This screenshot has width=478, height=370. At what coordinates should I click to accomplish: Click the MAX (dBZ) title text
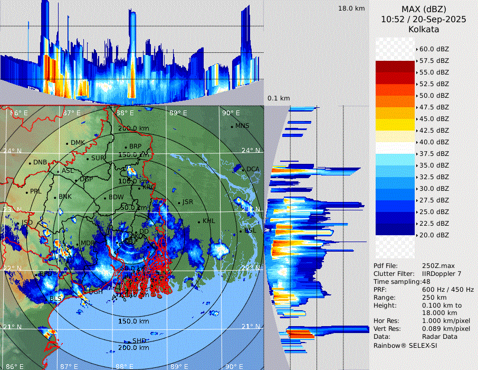tap(423, 9)
